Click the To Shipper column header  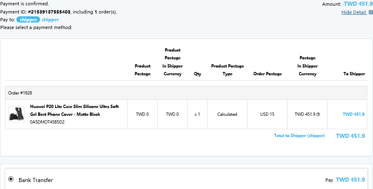pos(354,74)
